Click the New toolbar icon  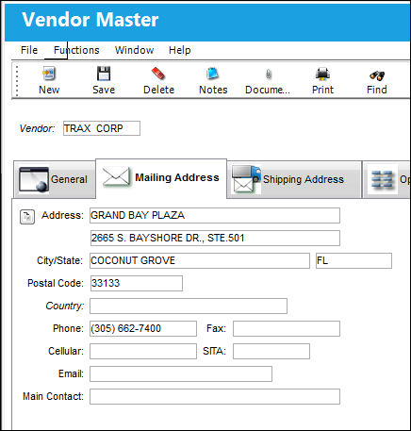49,75
